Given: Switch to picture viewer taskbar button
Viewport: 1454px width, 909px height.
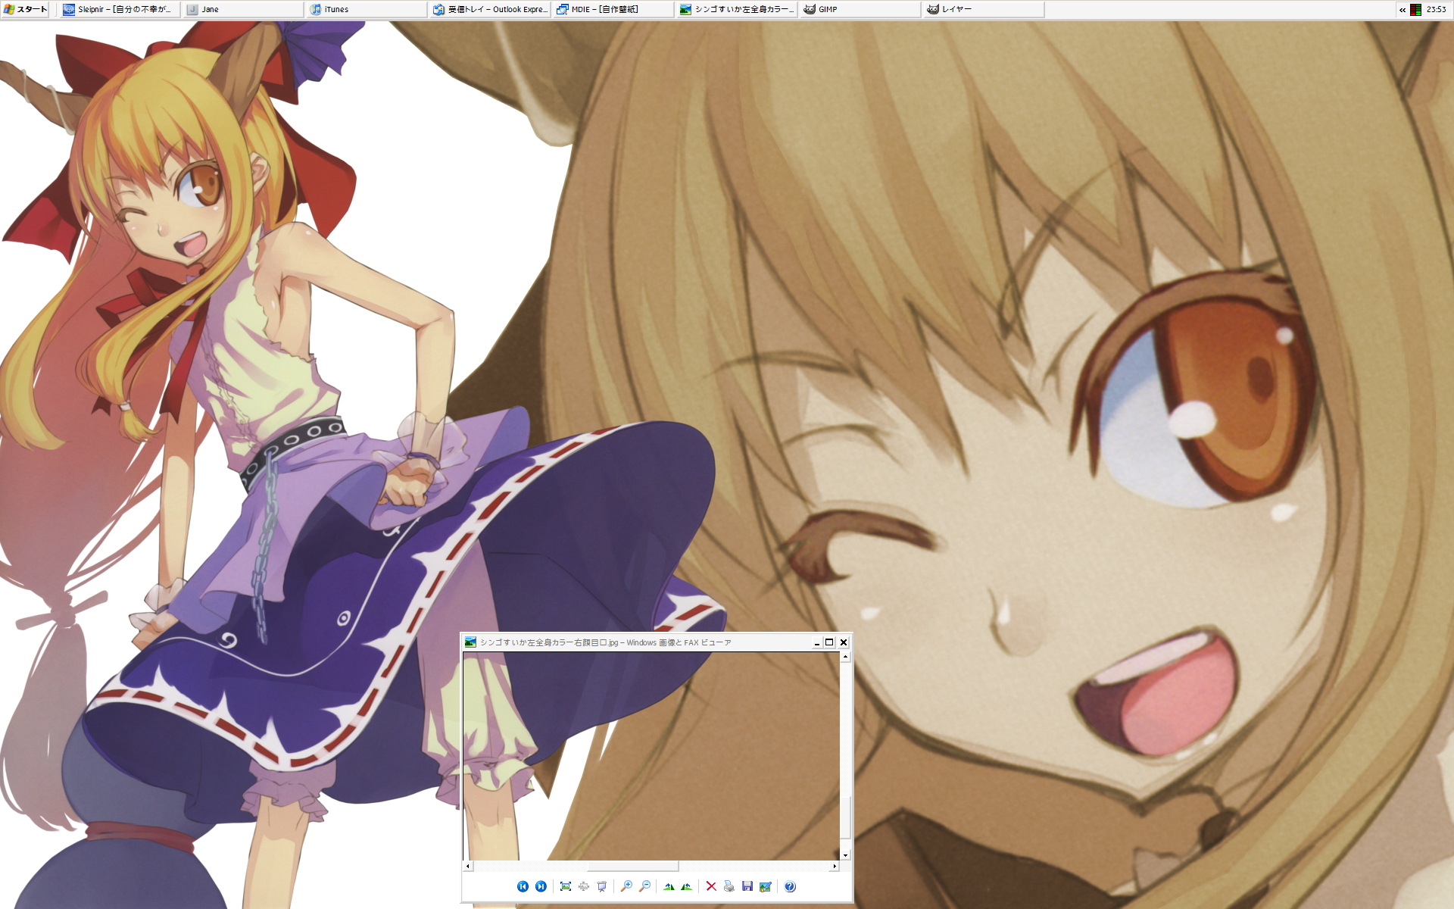Looking at the screenshot, I should point(737,9).
